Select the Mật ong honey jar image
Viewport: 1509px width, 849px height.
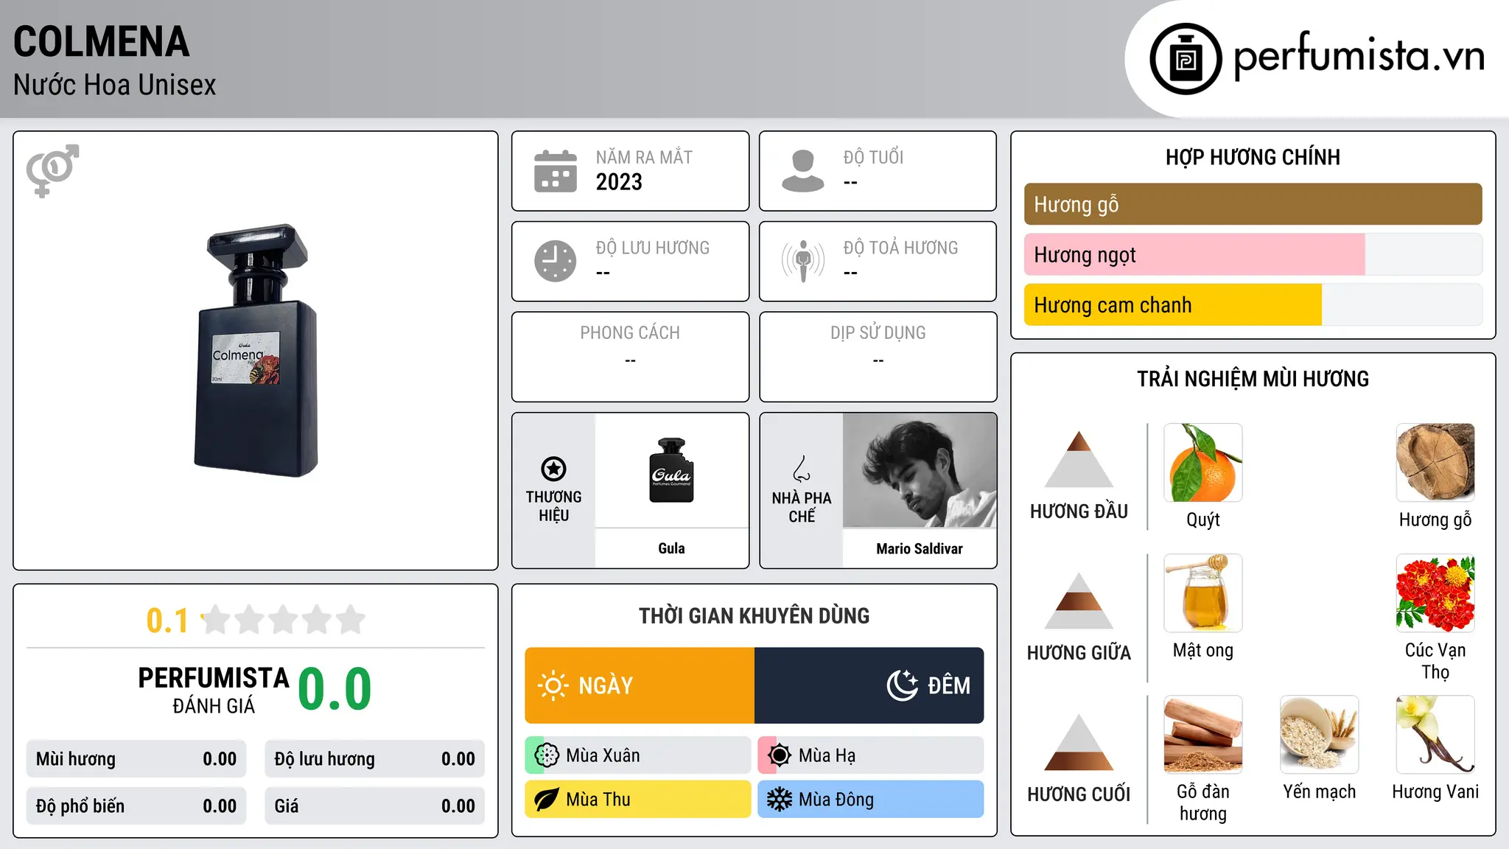coord(1203,593)
